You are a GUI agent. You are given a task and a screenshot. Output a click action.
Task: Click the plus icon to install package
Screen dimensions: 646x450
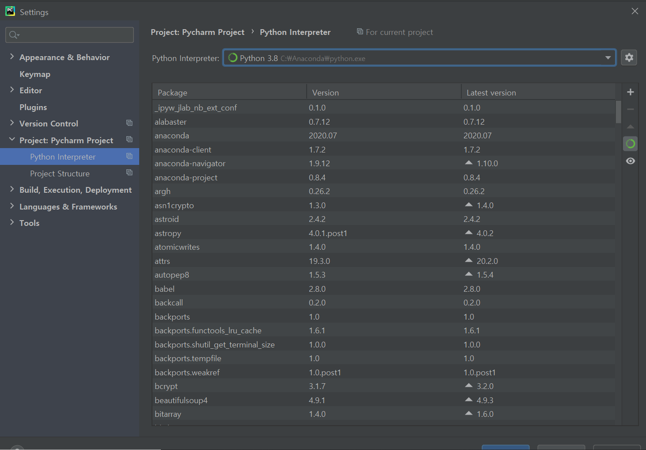[631, 92]
